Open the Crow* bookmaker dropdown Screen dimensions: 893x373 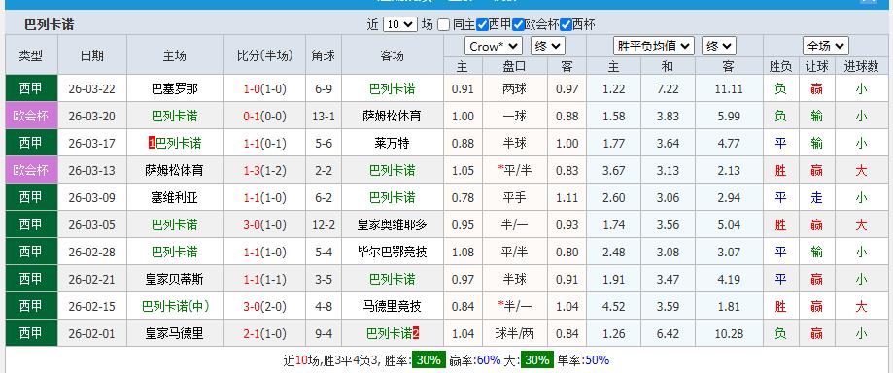point(494,46)
